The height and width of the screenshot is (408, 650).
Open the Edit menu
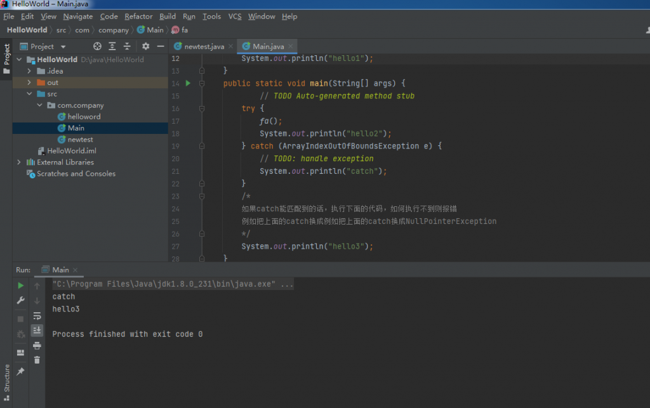[27, 16]
